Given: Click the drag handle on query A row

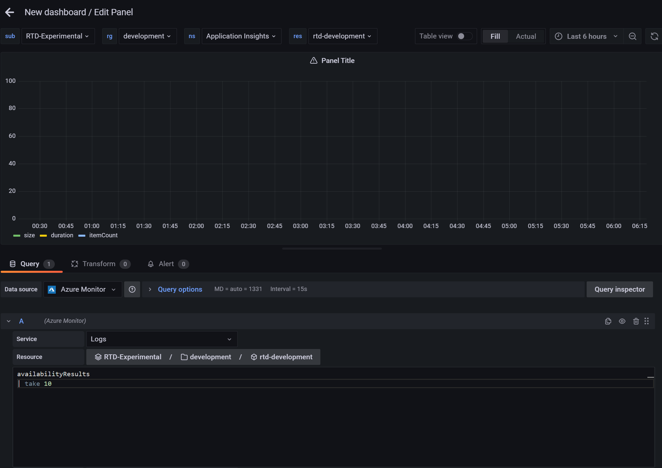Looking at the screenshot, I should click(646, 321).
